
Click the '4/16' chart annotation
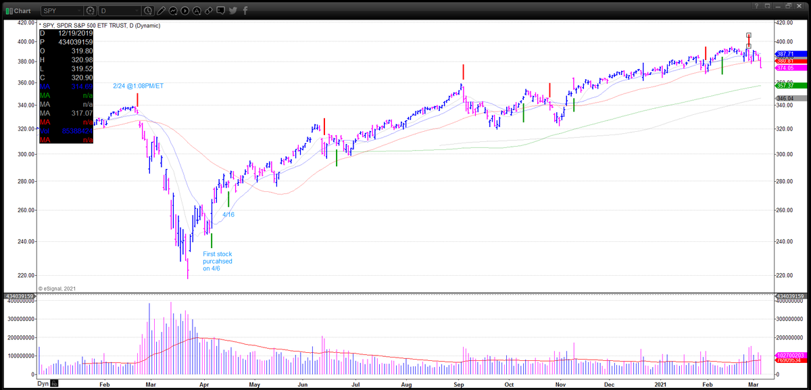[228, 214]
